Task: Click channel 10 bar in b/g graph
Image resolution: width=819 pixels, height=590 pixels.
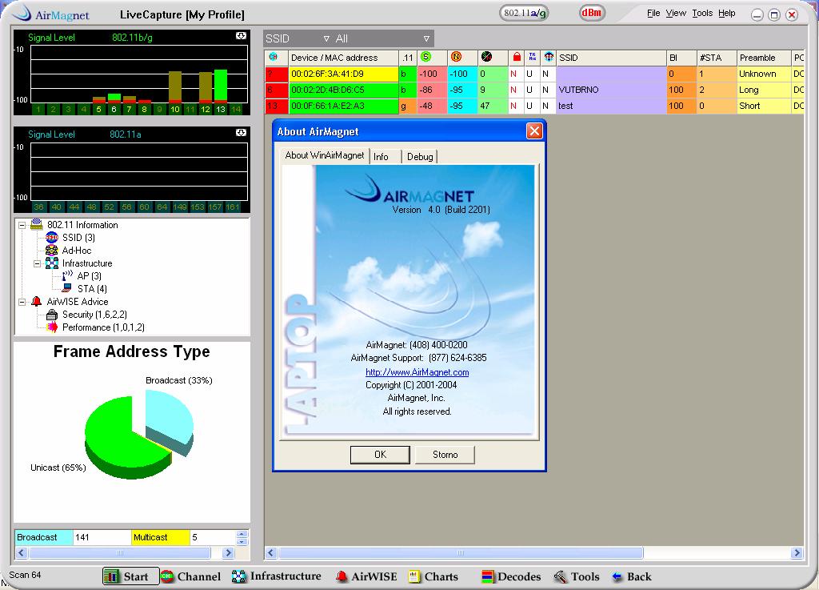Action: [x=175, y=86]
